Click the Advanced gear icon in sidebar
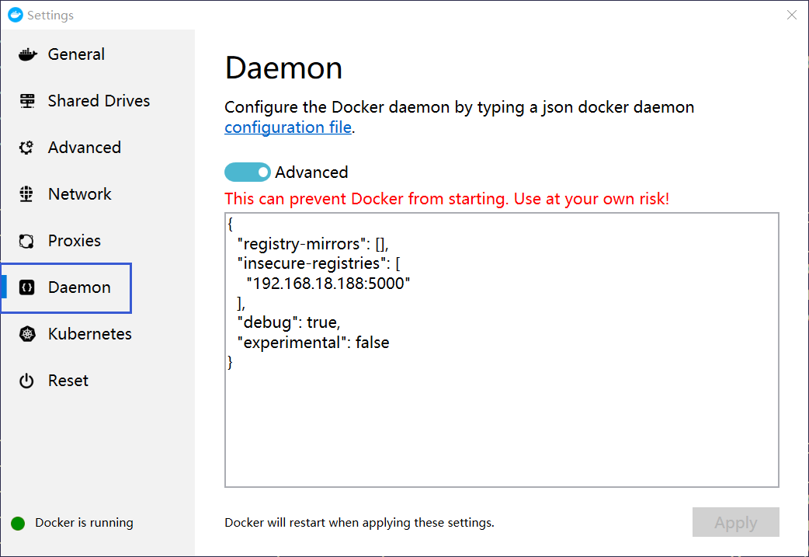The height and width of the screenshot is (557, 809). (x=26, y=148)
